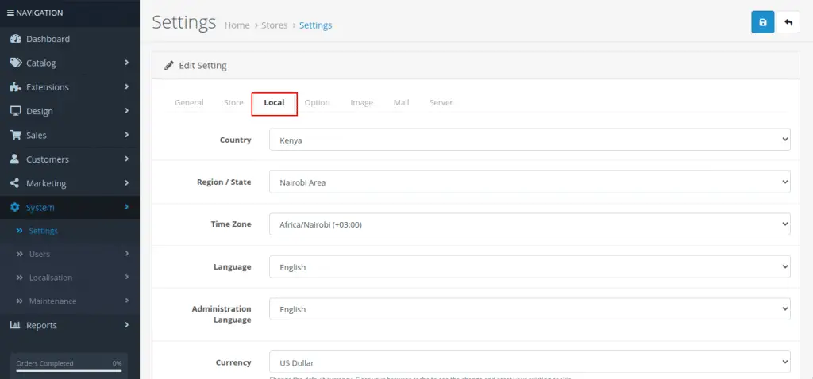Switch to the General tab

click(x=189, y=102)
